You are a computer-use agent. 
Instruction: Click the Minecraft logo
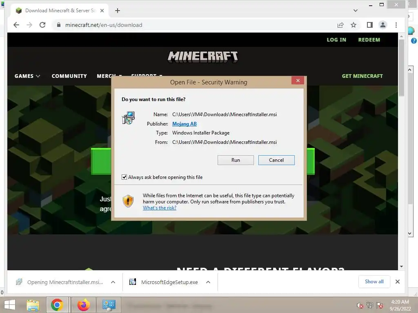coord(203,57)
